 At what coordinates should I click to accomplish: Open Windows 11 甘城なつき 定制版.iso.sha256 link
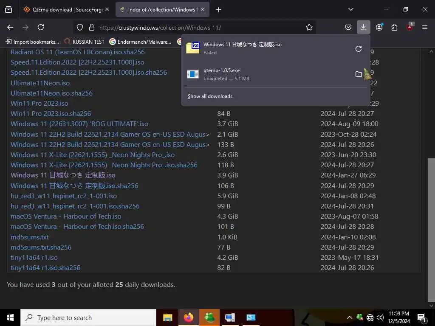(x=74, y=186)
